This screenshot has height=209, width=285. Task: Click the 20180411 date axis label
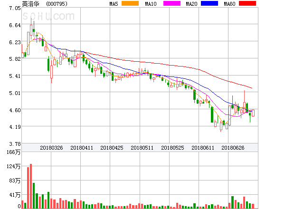pos(82,148)
